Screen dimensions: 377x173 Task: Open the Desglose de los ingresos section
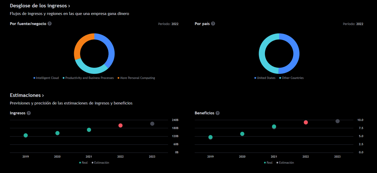[x=40, y=6]
